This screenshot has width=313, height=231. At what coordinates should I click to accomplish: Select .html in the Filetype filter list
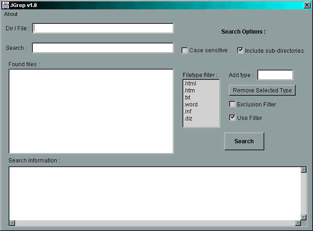click(x=190, y=84)
